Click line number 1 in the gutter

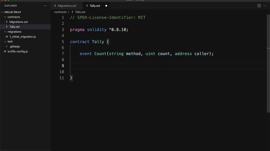coord(63,18)
